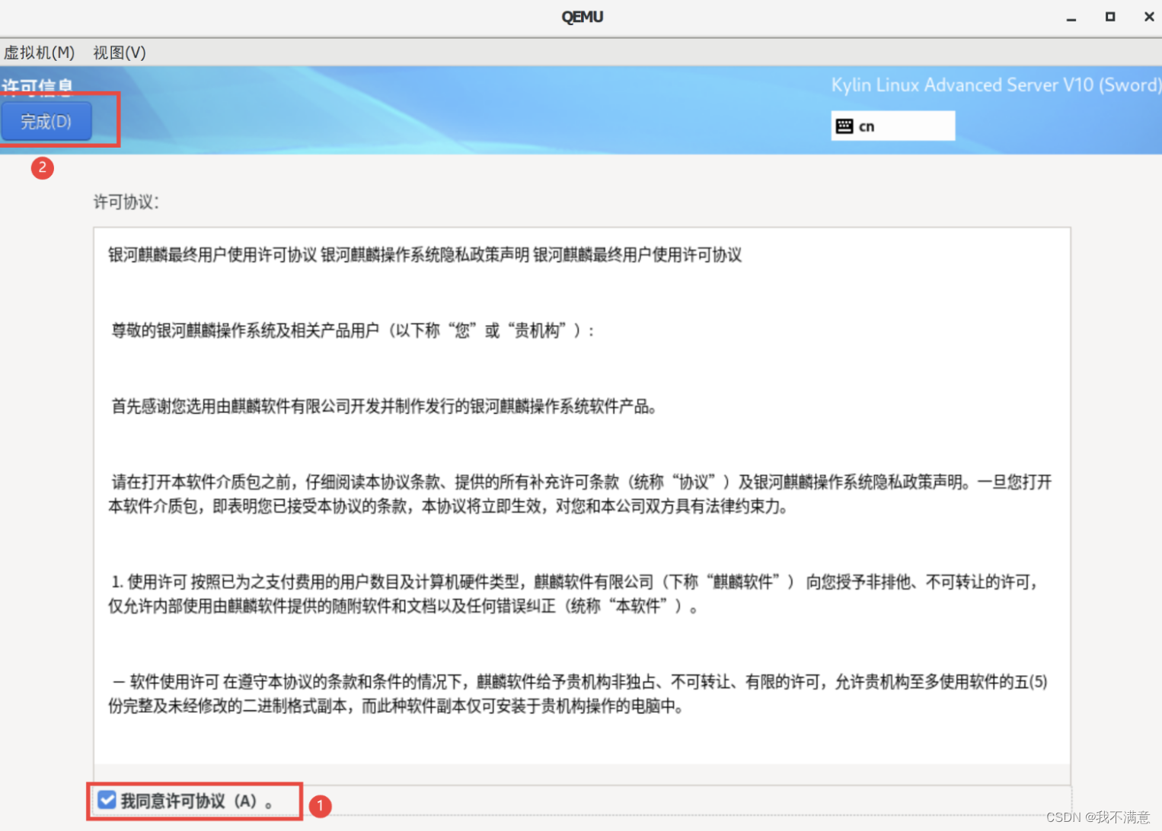This screenshot has width=1162, height=831.
Task: Click the paragraph starting 请在打开本软件介质包之前
Action: (580, 494)
